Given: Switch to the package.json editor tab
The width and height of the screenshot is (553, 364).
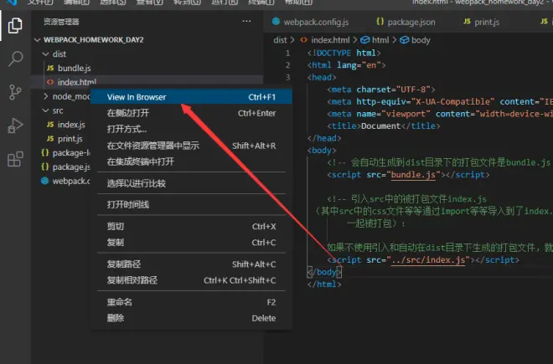Looking at the screenshot, I should pos(406,22).
